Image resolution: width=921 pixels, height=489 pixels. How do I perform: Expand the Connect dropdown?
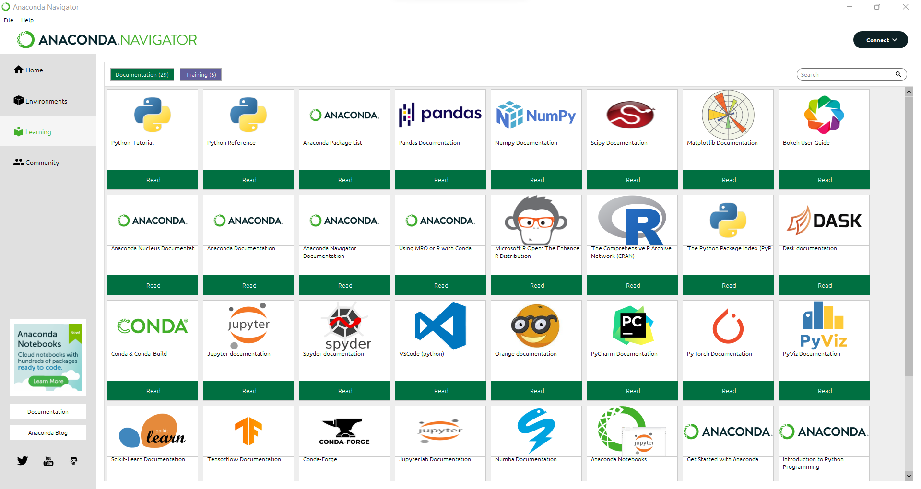pos(880,40)
